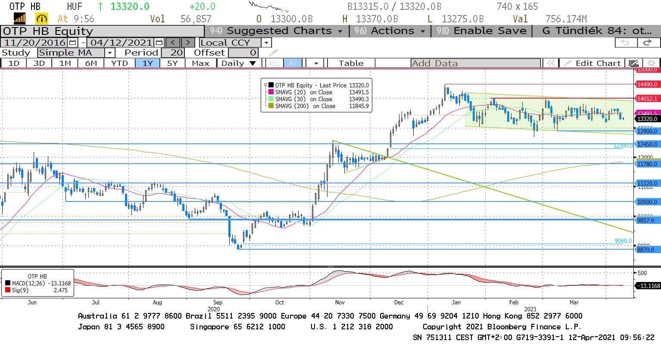Click the Last Price legend swatch

[271, 85]
